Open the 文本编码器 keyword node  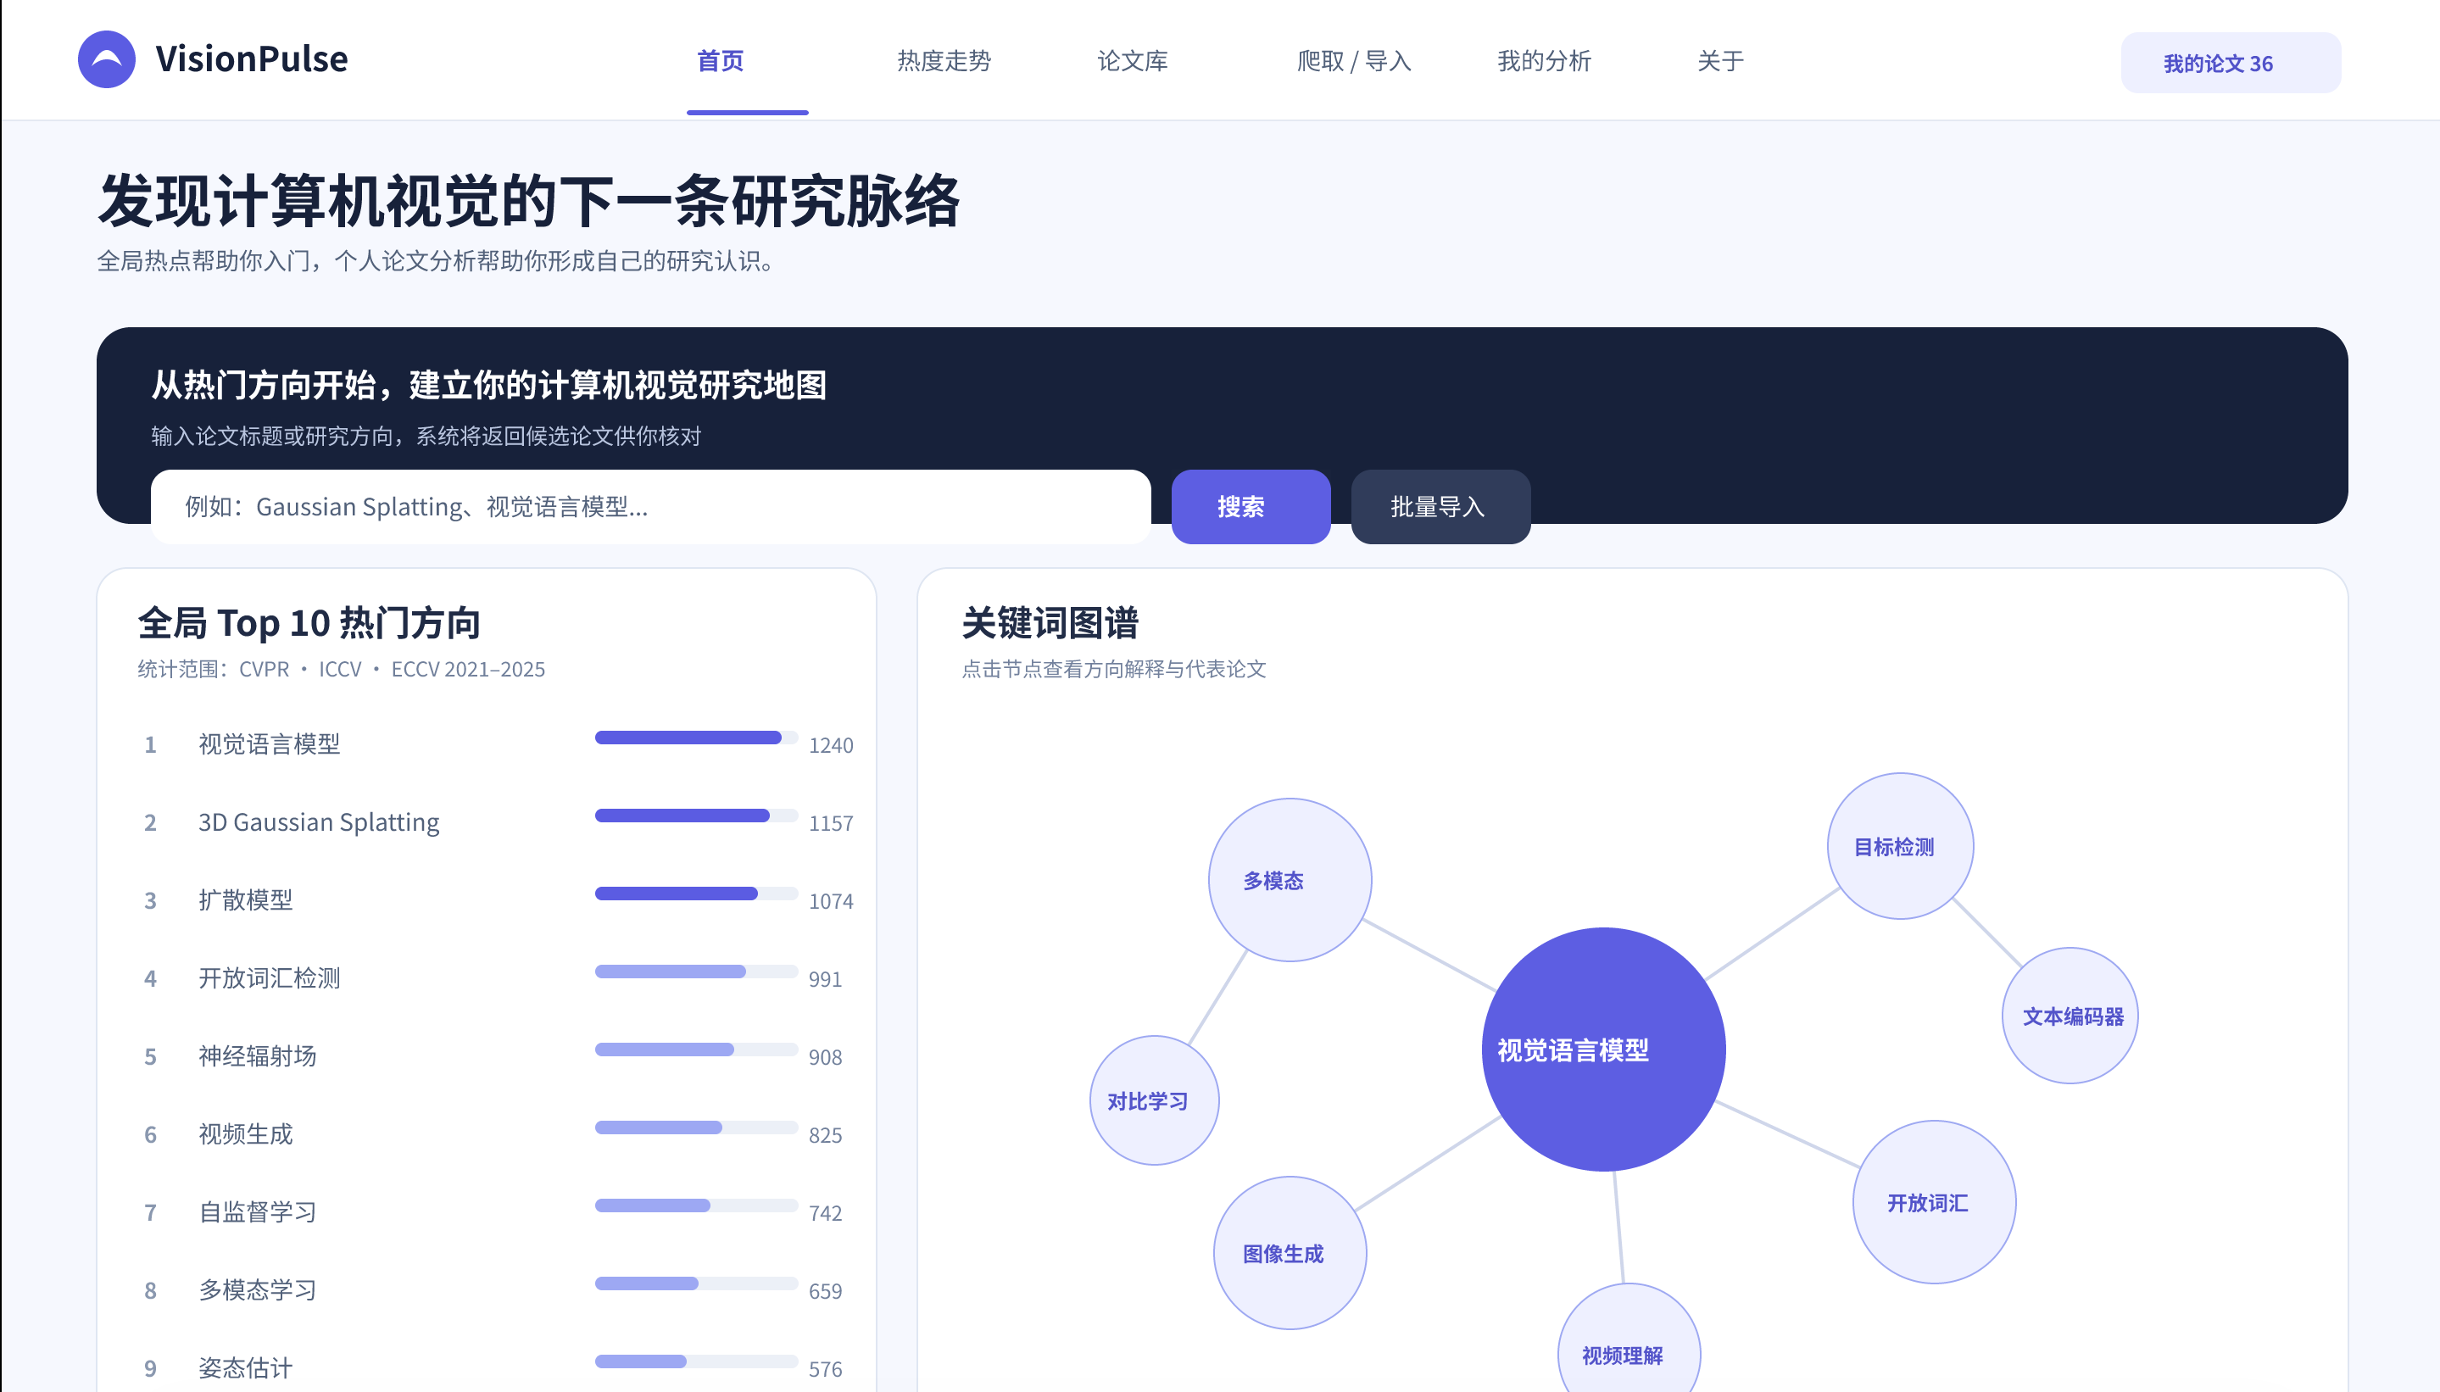2070,1016
